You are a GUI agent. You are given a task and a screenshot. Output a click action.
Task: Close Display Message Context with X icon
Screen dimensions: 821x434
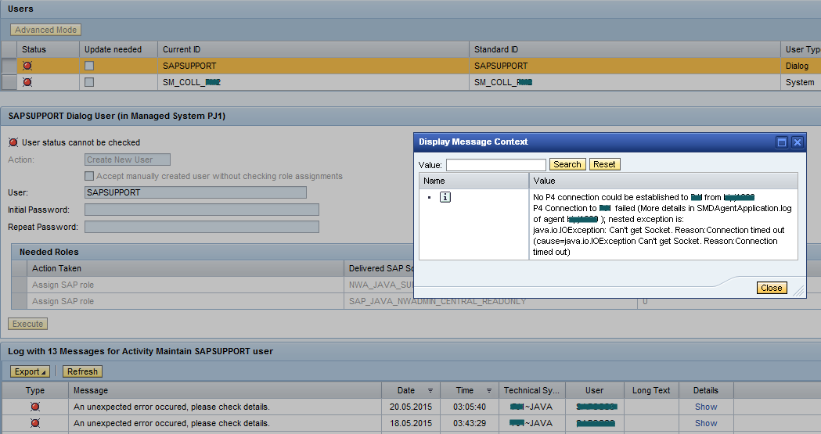[797, 142]
